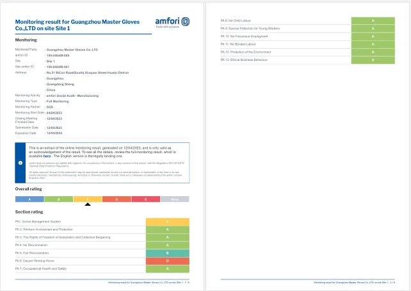Click the green B segment of overall rating bar

coord(59,199)
